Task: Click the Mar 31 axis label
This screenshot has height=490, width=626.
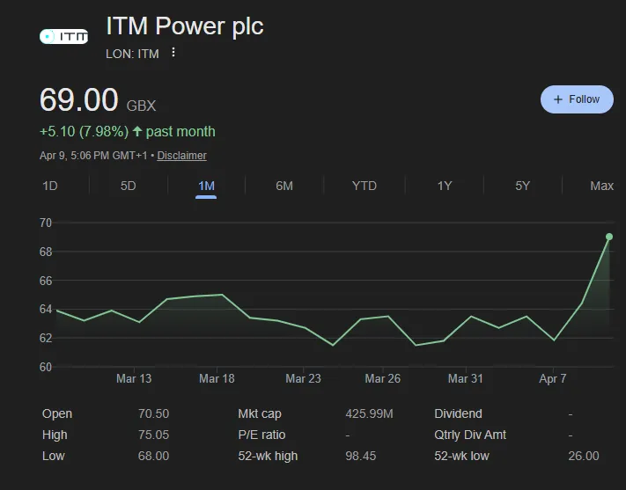Action: 466,378
